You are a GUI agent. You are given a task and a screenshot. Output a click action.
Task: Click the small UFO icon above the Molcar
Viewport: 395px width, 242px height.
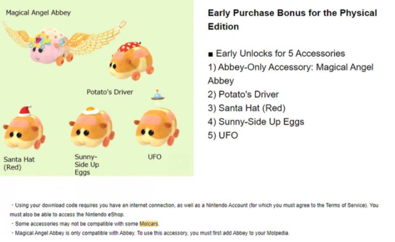click(157, 96)
